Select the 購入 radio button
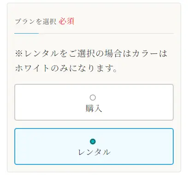This screenshot has width=188, height=175. click(93, 98)
